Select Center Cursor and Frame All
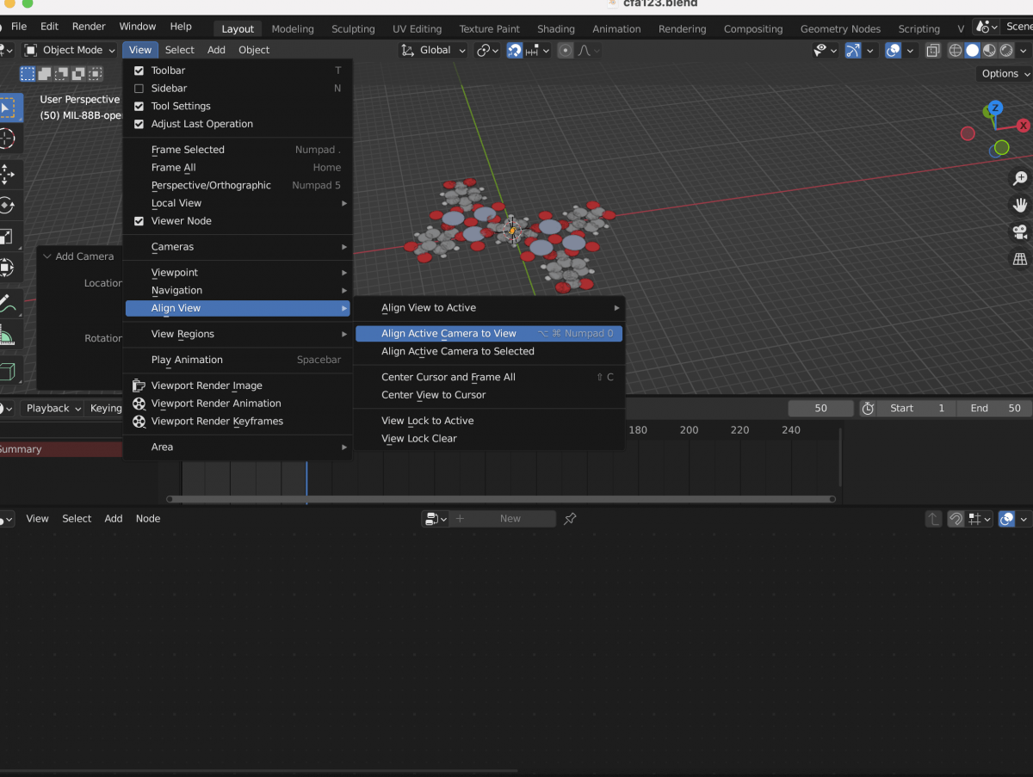Viewport: 1033px width, 777px height. point(489,377)
